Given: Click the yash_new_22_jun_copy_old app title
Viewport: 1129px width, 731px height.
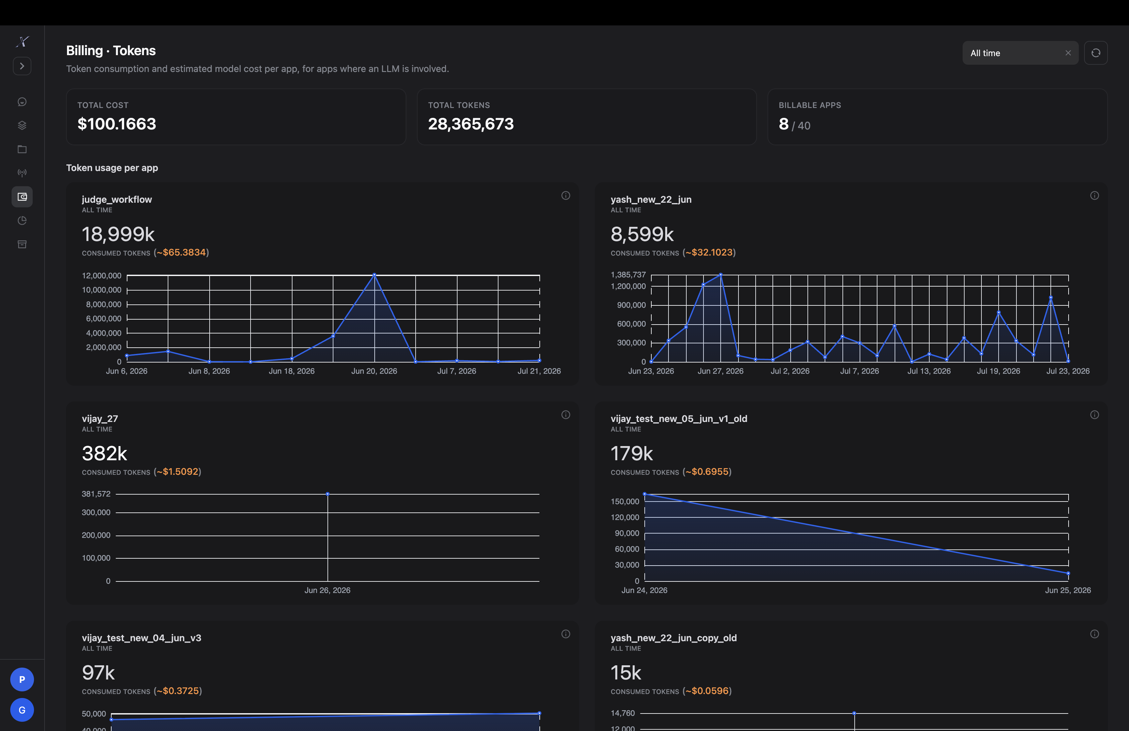Looking at the screenshot, I should pyautogui.click(x=674, y=638).
